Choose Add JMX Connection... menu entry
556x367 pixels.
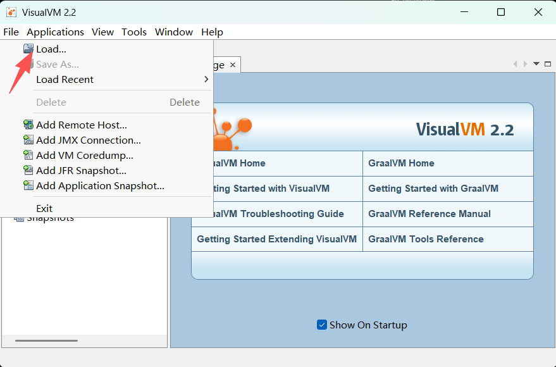pyautogui.click(x=89, y=140)
